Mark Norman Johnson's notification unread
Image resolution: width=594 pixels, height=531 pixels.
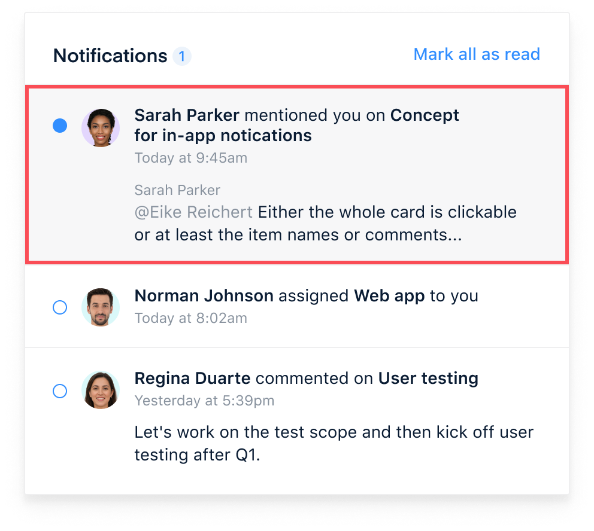[60, 307]
